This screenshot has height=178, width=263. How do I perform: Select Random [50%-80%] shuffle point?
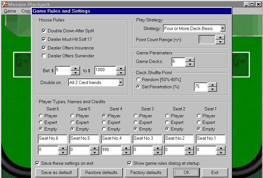click(x=139, y=79)
